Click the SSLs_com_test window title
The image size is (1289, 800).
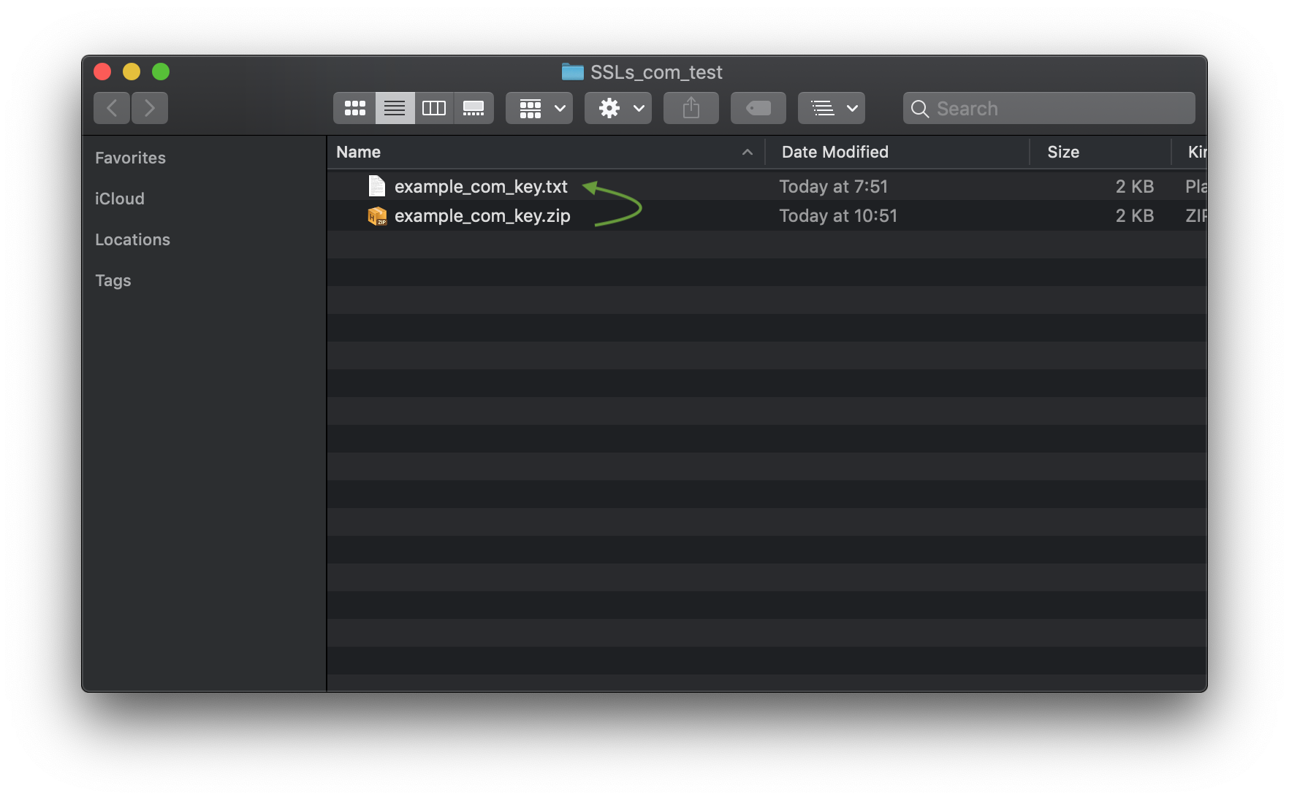(656, 72)
